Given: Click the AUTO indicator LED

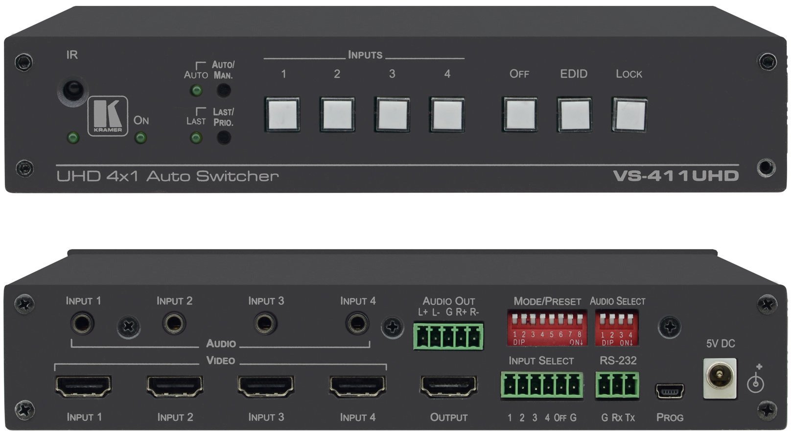Looking at the screenshot, I should (x=196, y=91).
